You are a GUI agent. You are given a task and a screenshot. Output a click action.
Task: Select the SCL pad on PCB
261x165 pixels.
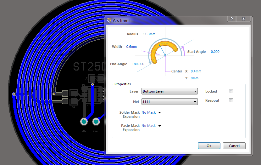click(96, 122)
